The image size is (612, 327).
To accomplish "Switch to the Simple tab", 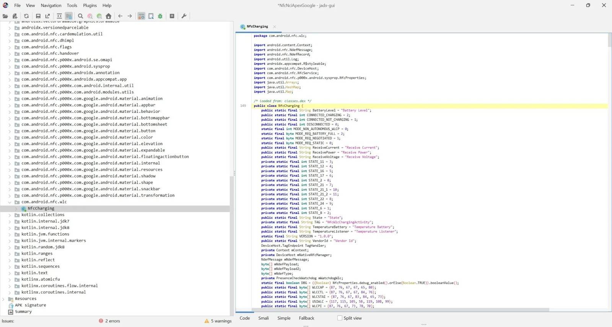I will [284, 318].
